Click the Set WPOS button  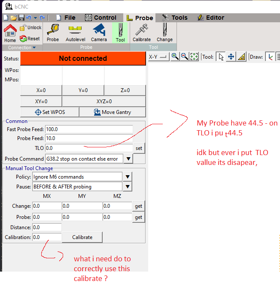tap(50, 112)
